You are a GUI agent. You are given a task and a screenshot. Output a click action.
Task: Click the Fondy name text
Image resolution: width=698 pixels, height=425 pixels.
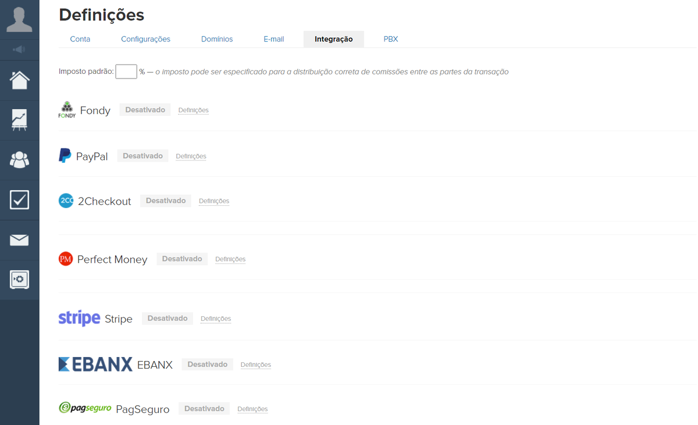(95, 110)
